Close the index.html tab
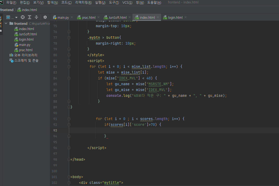Screen dimensions: 279x186 click(158, 17)
